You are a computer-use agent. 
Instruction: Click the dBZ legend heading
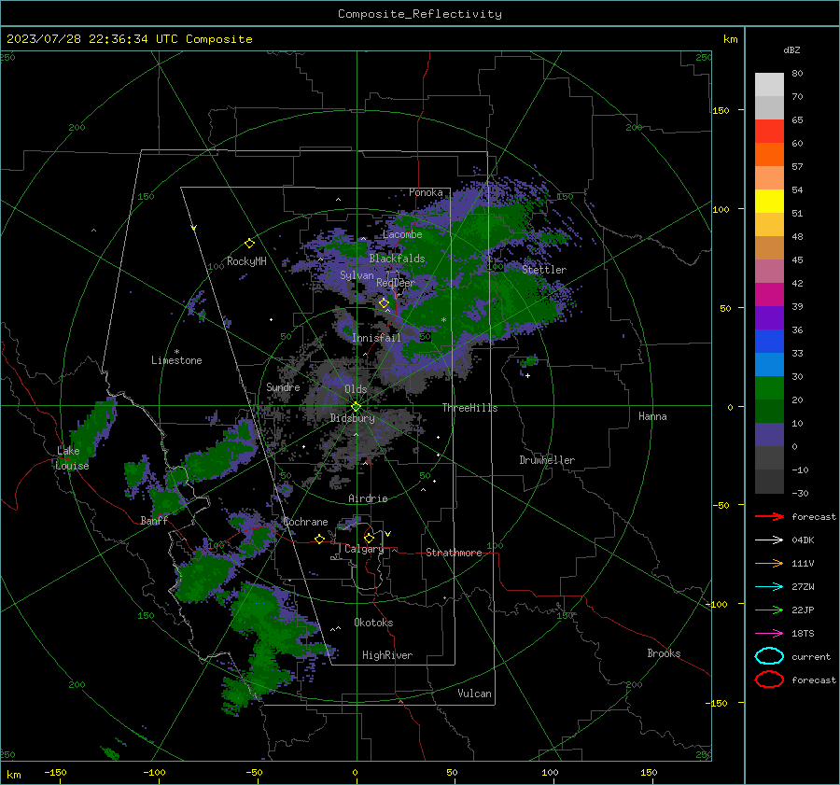point(791,49)
